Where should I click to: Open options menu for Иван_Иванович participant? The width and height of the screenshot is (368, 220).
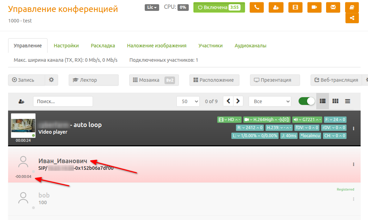coord(354,164)
